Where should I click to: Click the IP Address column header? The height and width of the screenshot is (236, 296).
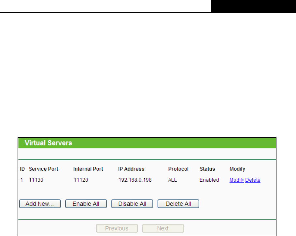pos(131,169)
